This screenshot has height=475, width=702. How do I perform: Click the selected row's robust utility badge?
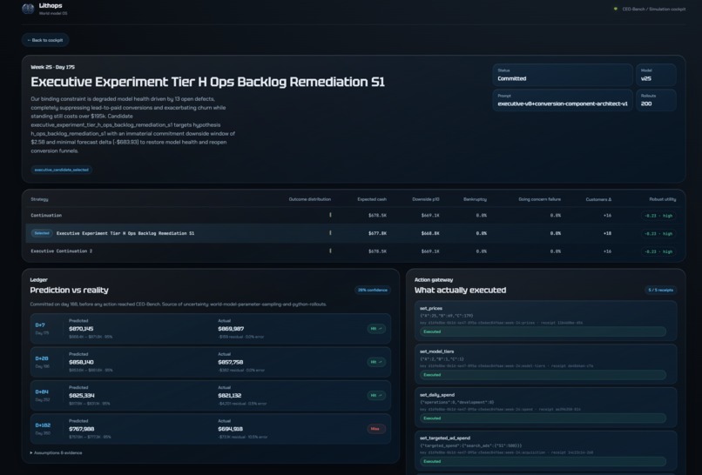click(658, 233)
